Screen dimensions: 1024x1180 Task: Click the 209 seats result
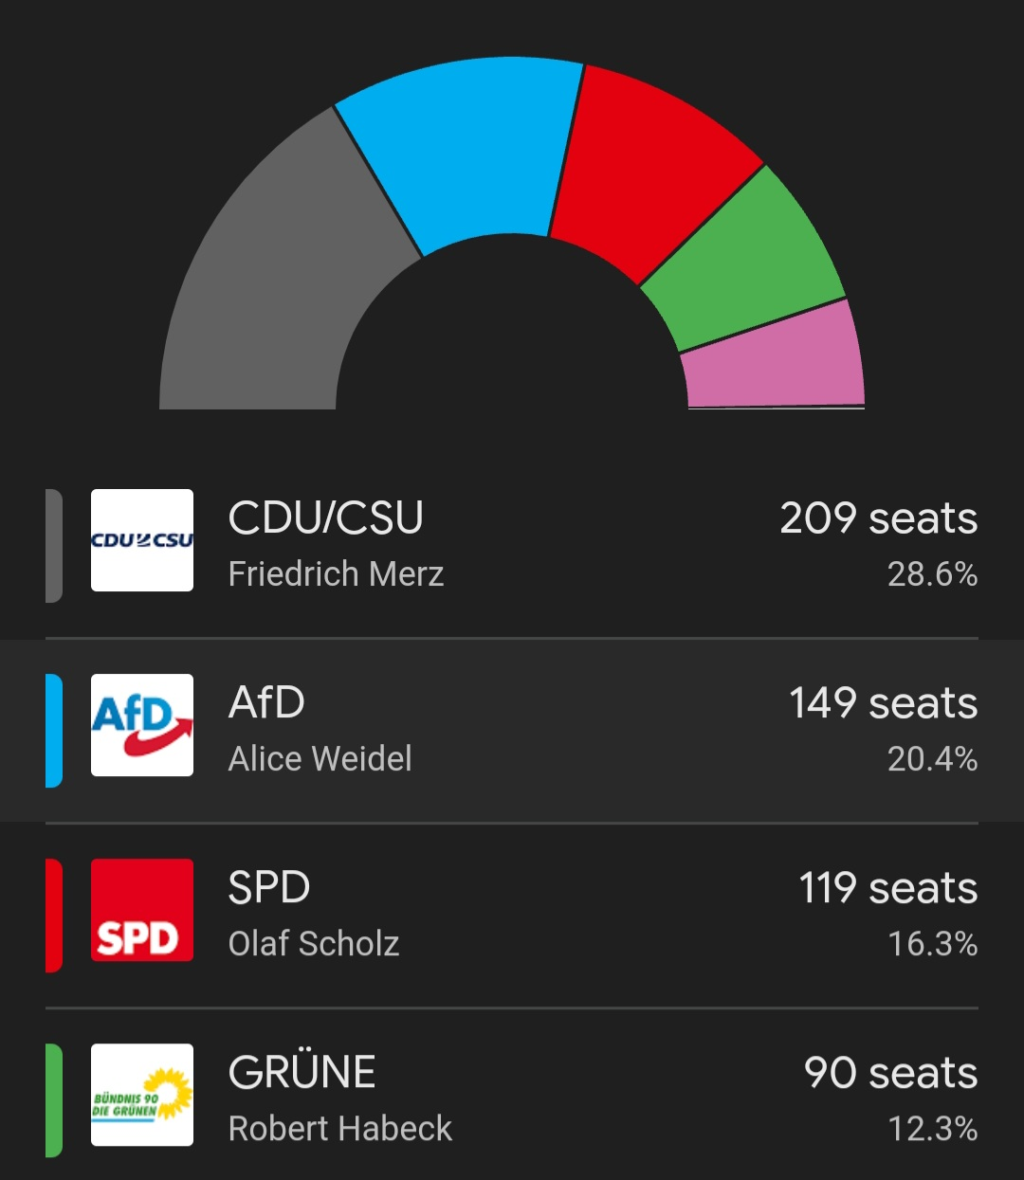pos(878,518)
